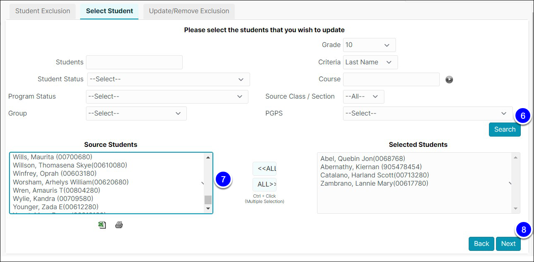Export source students to Excel
Image resolution: width=534 pixels, height=262 pixels.
coord(102,225)
